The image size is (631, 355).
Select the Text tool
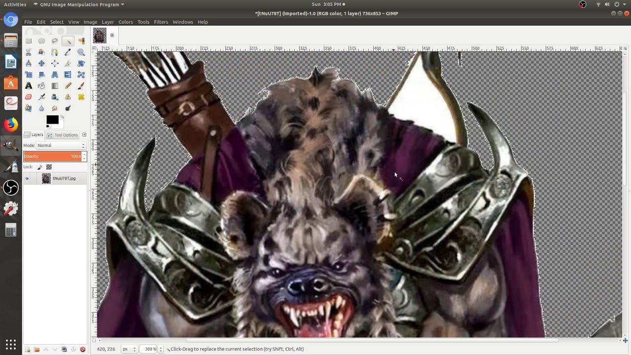tap(29, 86)
